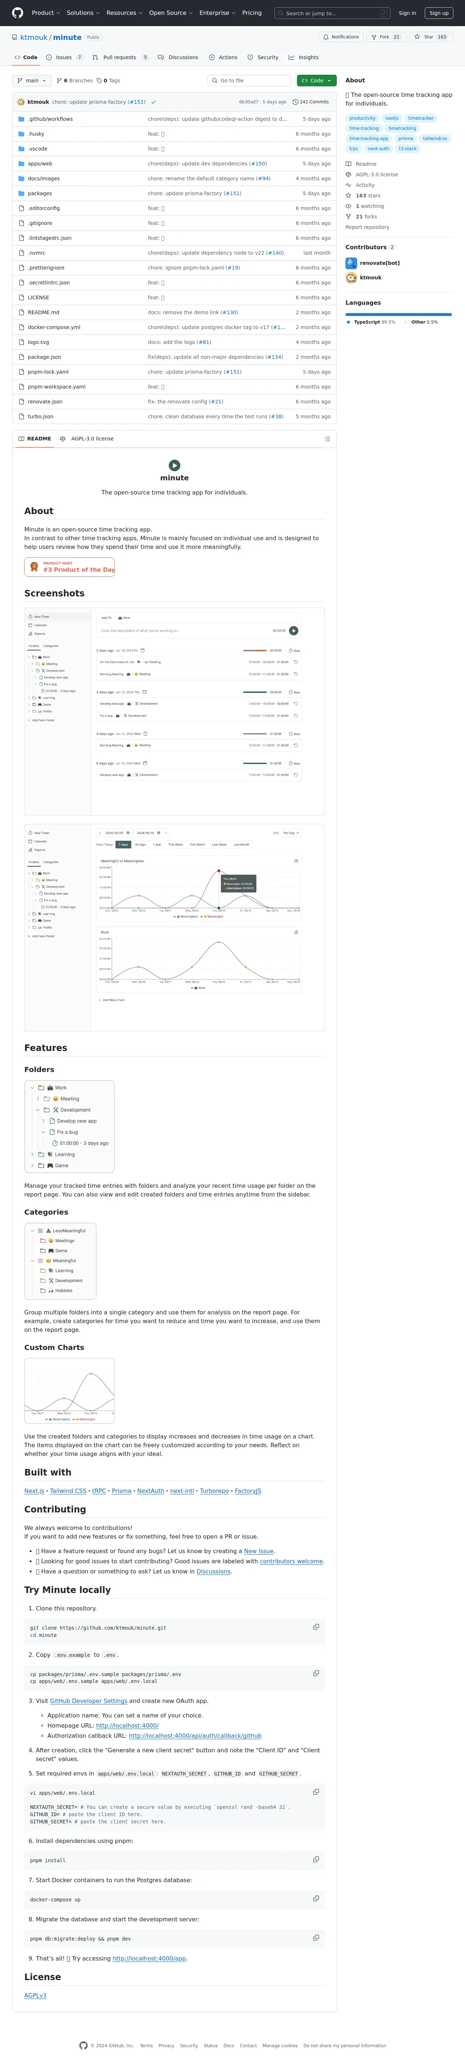Copy the pnpm db:migrate:deploy command
This screenshot has width=465, height=2065.
point(316,1938)
